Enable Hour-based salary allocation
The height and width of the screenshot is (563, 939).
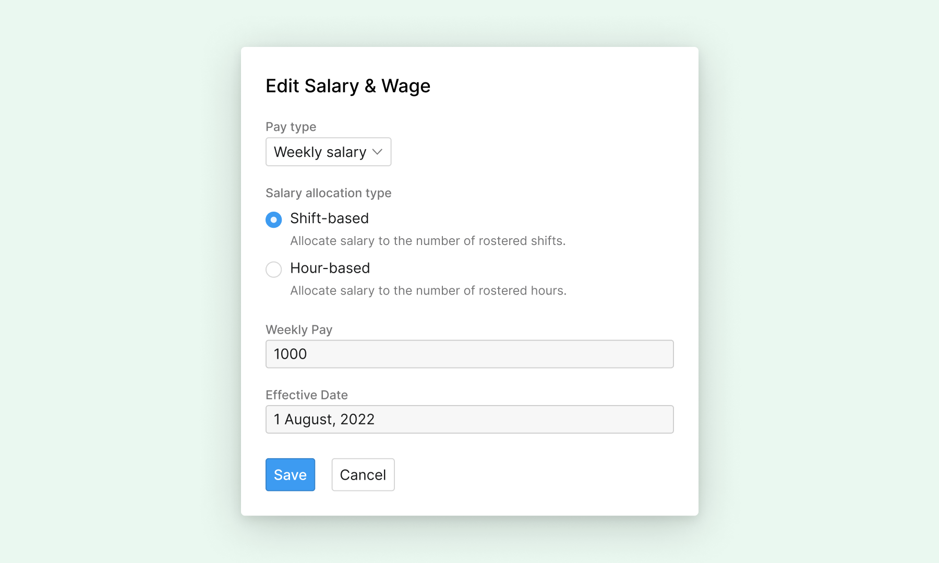pos(273,270)
